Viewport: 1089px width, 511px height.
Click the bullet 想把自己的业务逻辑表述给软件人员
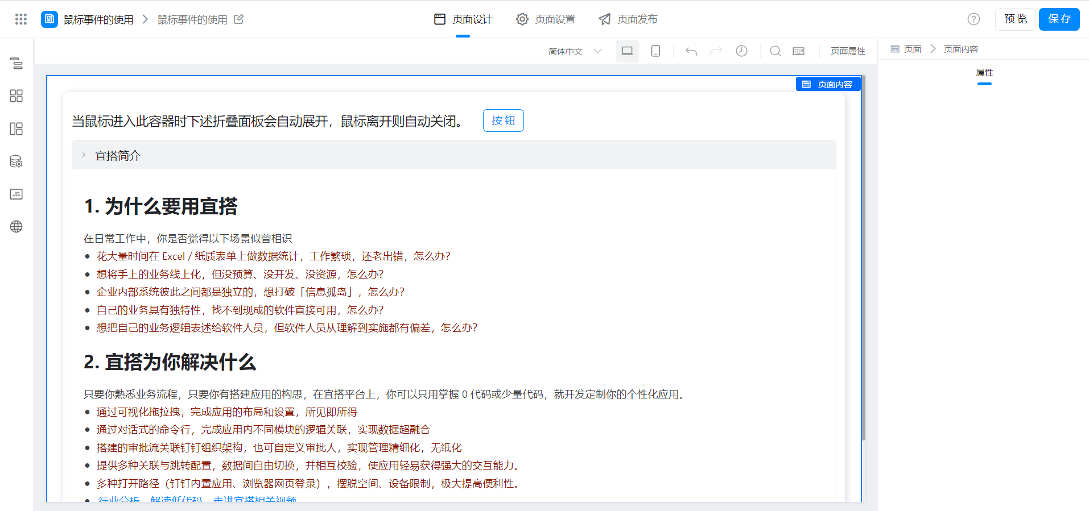(287, 328)
